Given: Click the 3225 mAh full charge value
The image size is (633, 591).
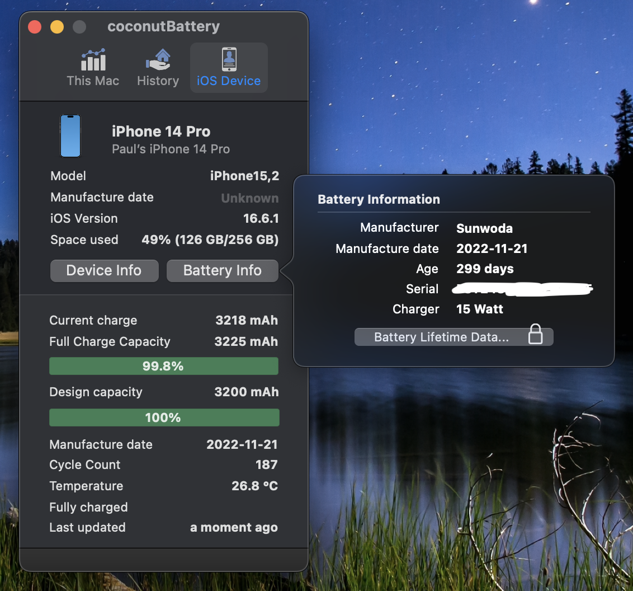Looking at the screenshot, I should 246,342.
